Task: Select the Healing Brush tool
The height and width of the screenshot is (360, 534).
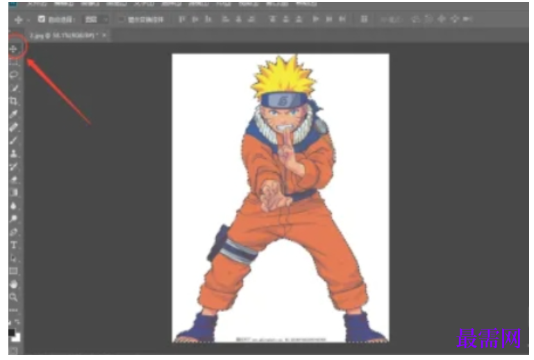Action: tap(13, 127)
